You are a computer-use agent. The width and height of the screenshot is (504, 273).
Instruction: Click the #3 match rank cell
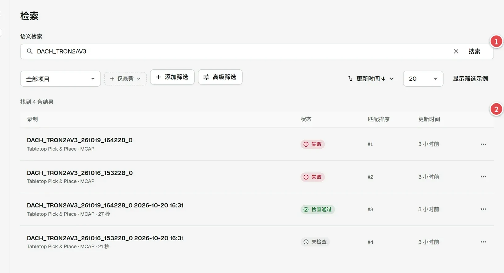370,209
